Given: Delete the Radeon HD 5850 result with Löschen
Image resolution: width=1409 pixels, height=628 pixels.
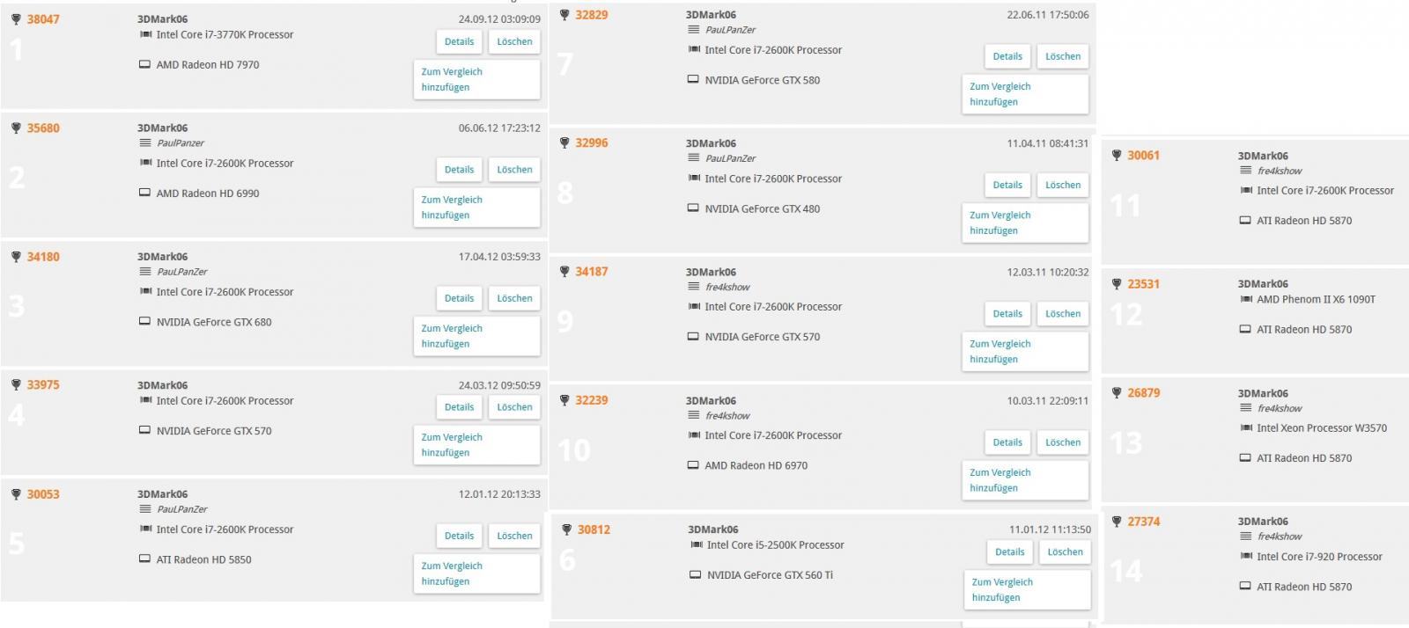Looking at the screenshot, I should click(x=514, y=536).
